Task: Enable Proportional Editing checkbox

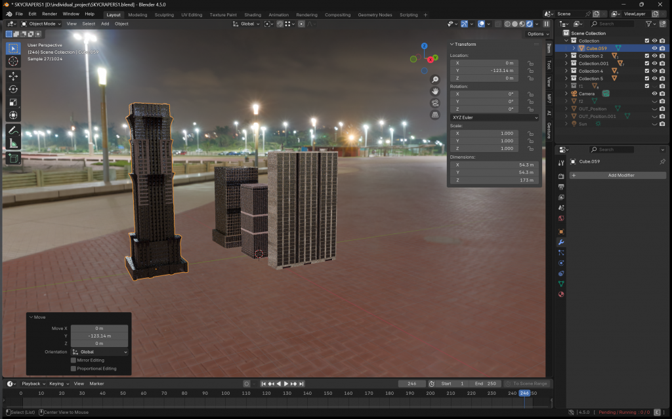Action: pos(73,369)
